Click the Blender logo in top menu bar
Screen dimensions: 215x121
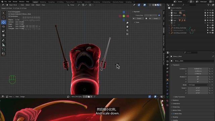click(x=2, y=2)
